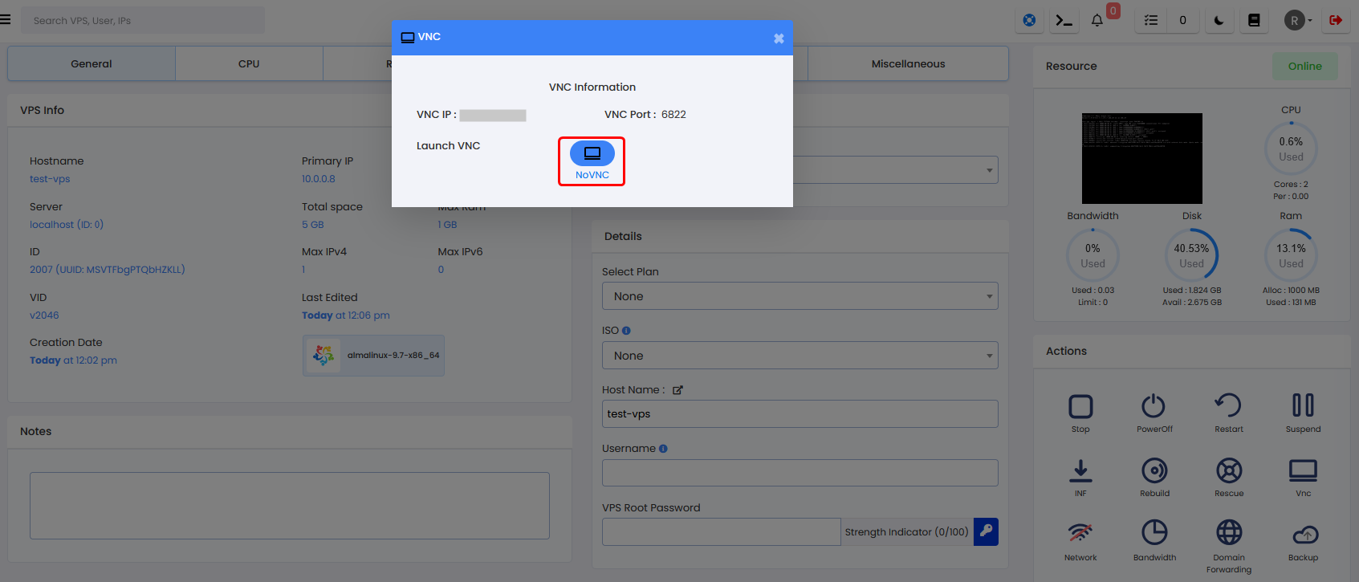
Task: Click the Host Name input field
Action: (x=800, y=414)
